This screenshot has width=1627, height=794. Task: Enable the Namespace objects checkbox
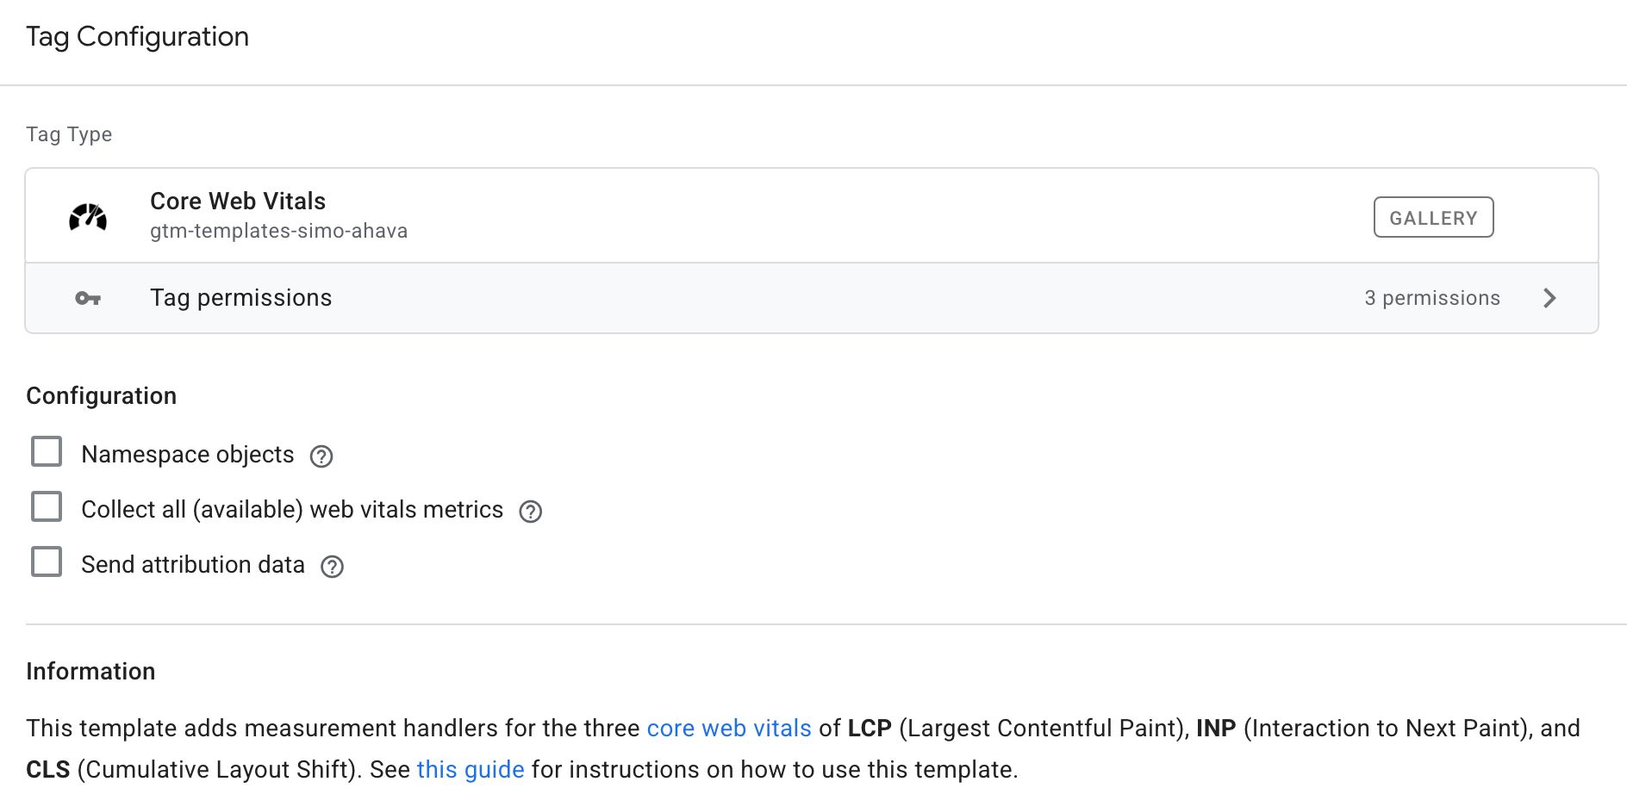click(x=47, y=451)
